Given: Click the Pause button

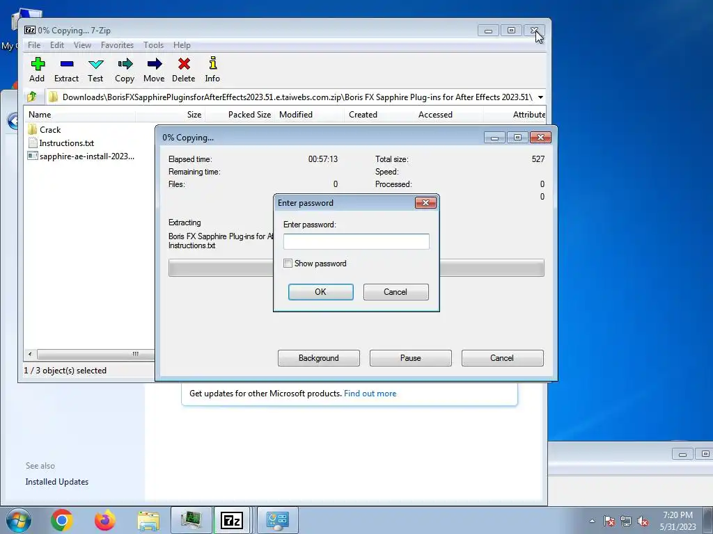Looking at the screenshot, I should tap(411, 358).
